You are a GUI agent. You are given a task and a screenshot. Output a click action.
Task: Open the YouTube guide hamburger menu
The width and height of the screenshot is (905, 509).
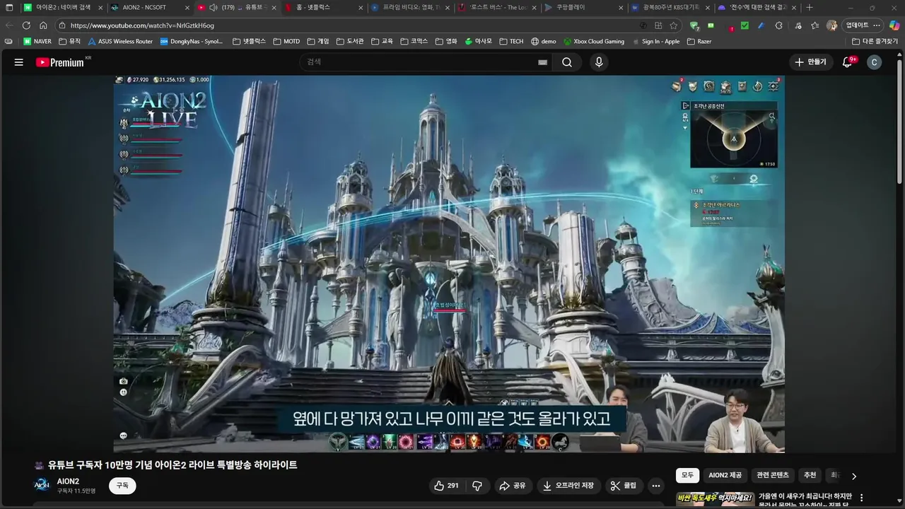tap(19, 62)
